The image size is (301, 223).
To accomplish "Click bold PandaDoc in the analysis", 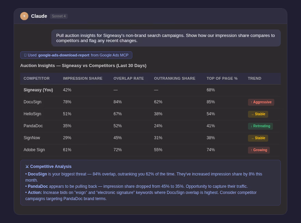I will 38,186.
